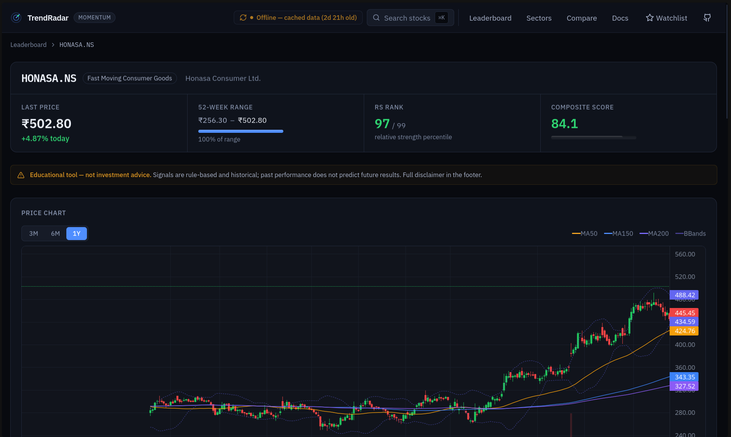Click the Honasa Consumer Ltd. company name
This screenshot has width=731, height=437.
pyautogui.click(x=223, y=78)
